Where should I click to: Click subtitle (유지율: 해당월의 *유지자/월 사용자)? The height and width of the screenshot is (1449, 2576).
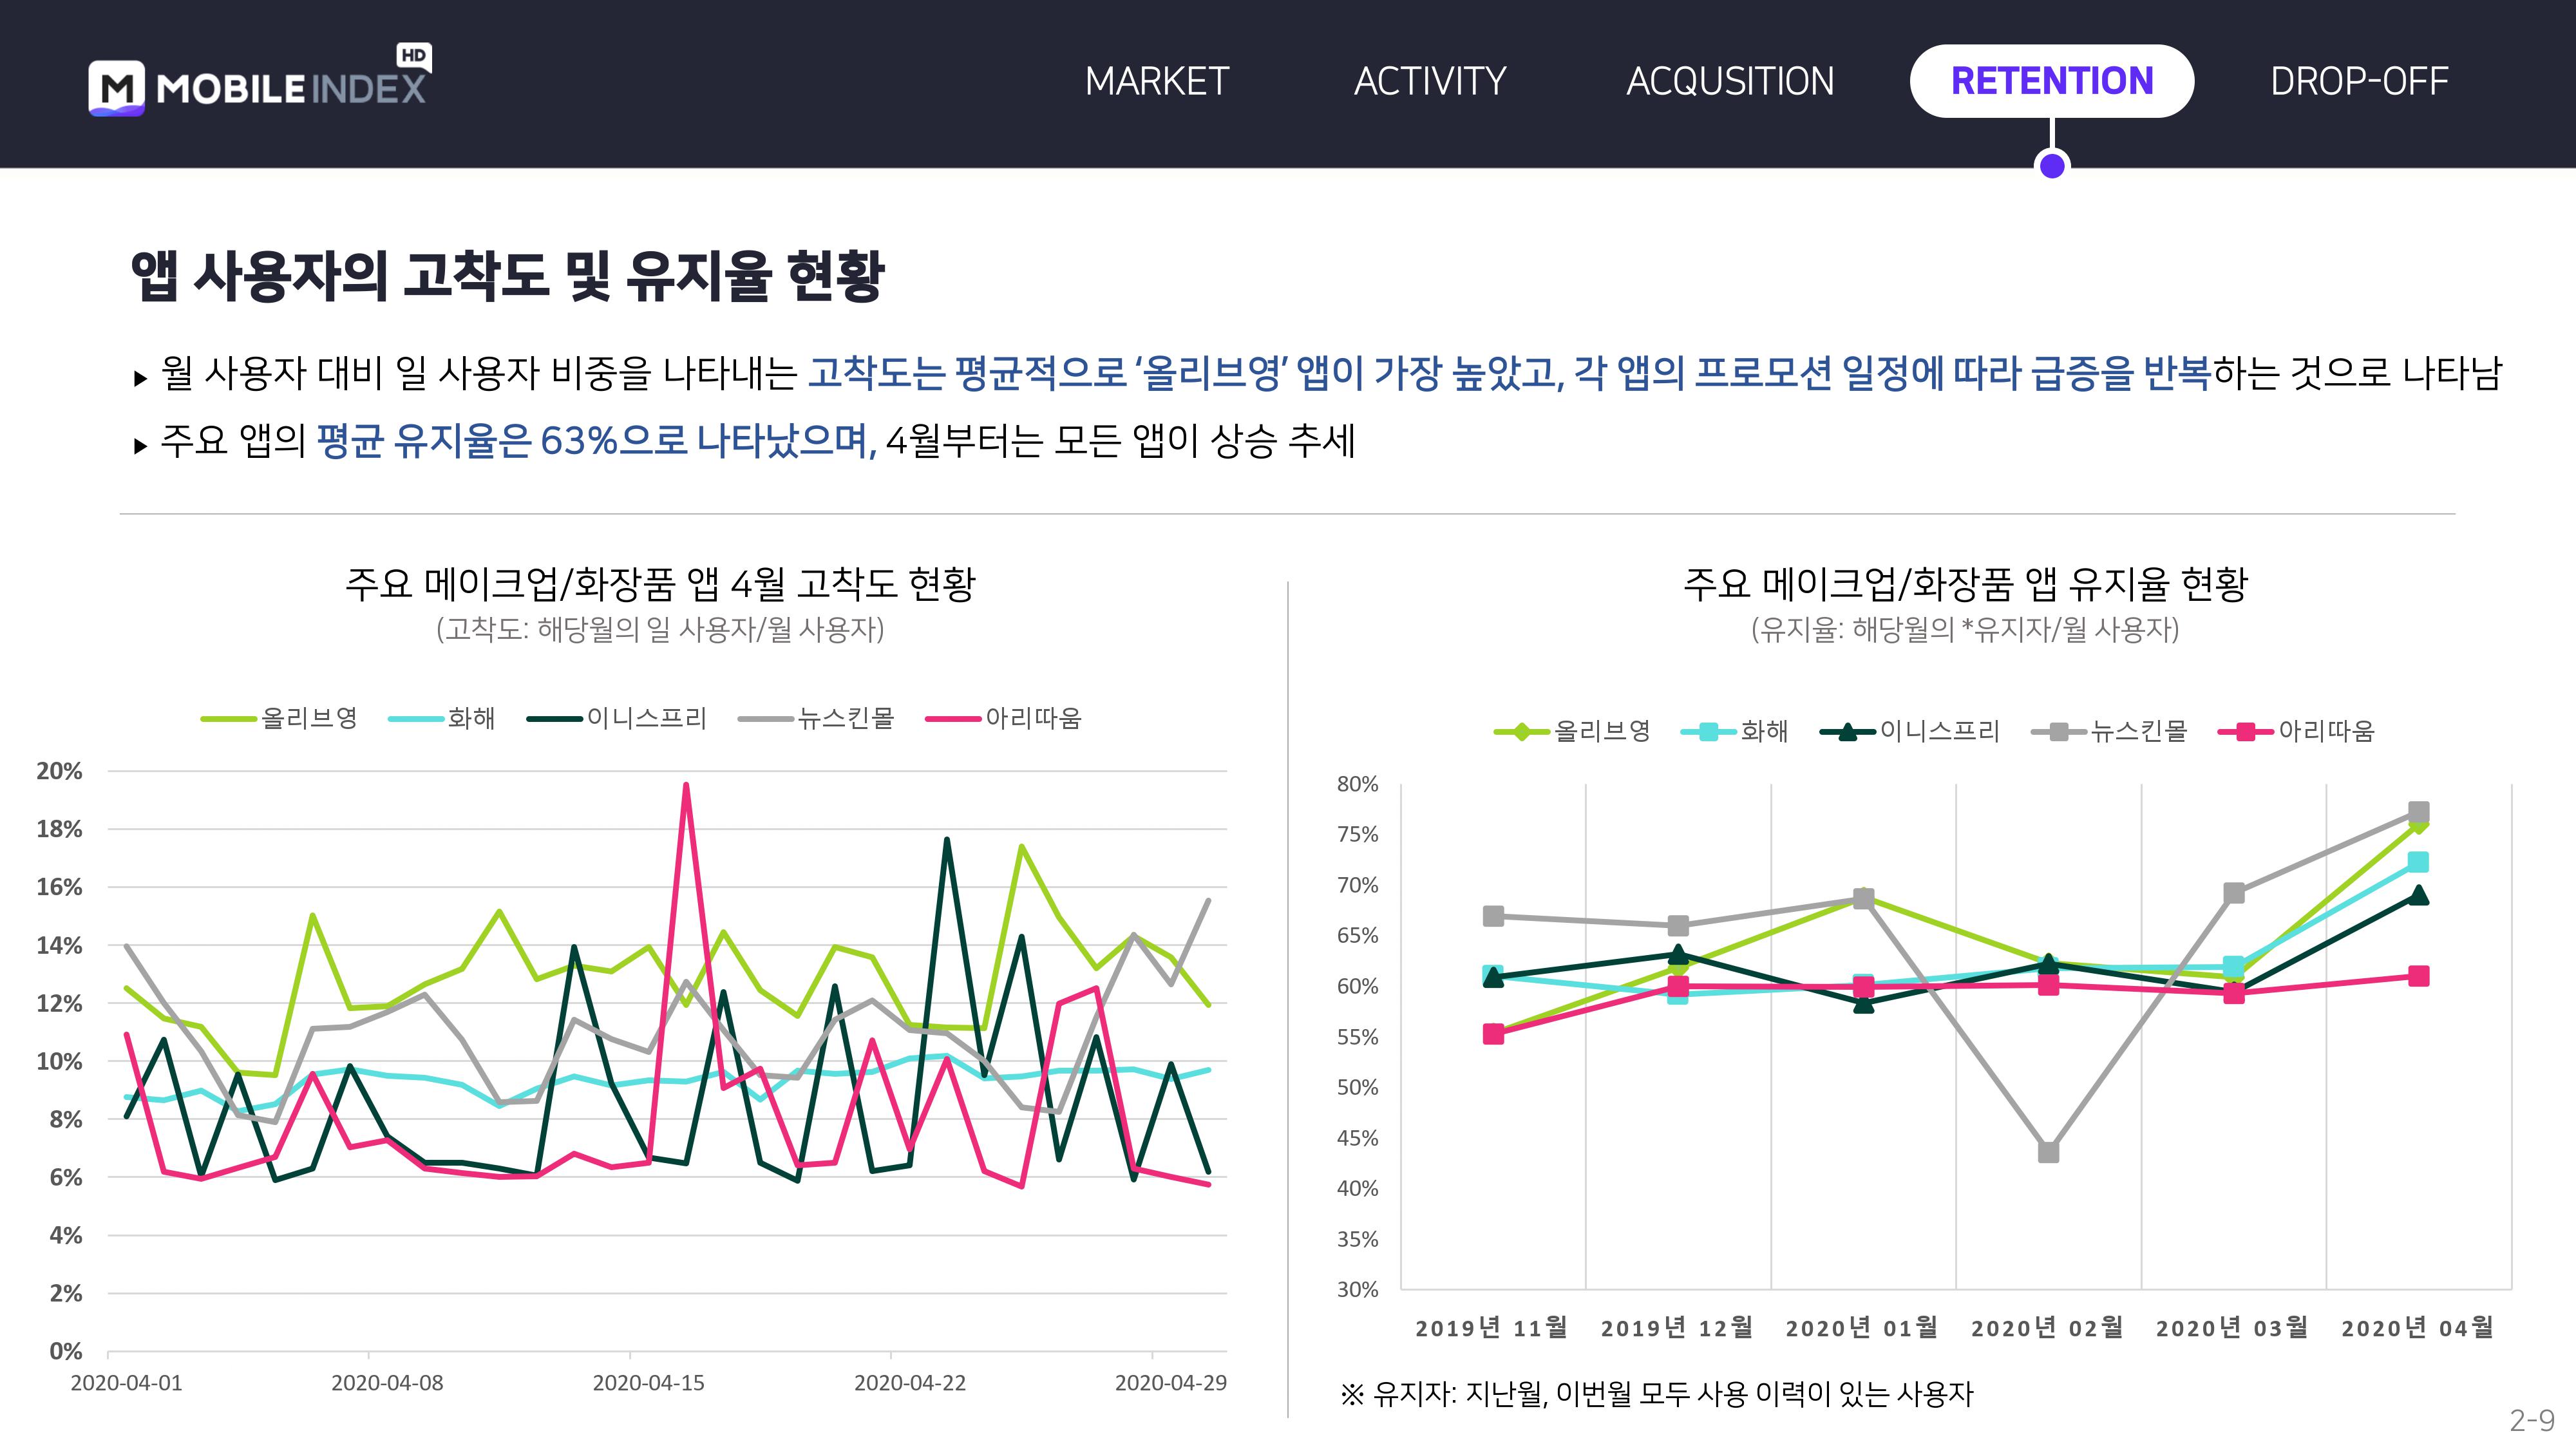[1965, 630]
